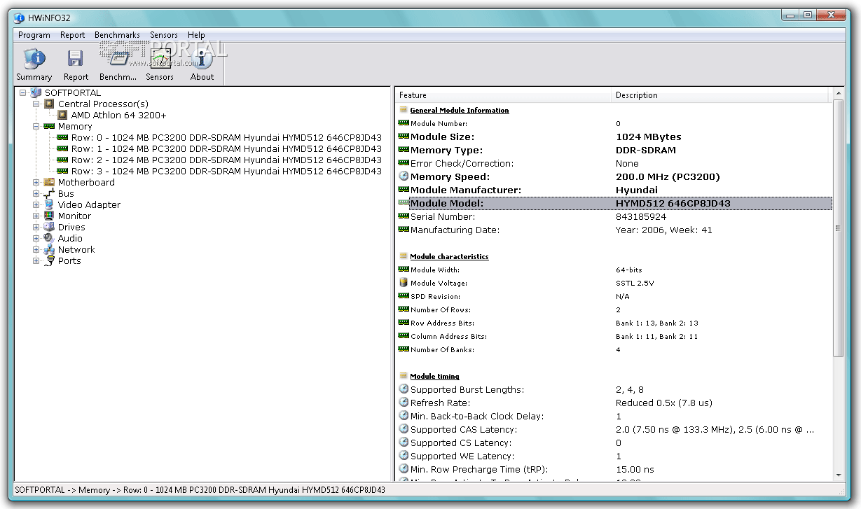This screenshot has width=861, height=509.
Task: Expand the Drives tree node
Action: pos(36,228)
